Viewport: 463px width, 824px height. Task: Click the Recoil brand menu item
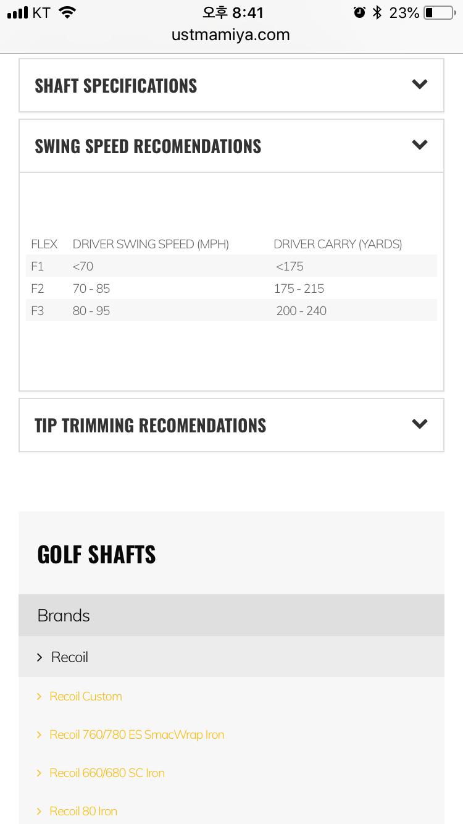point(70,657)
